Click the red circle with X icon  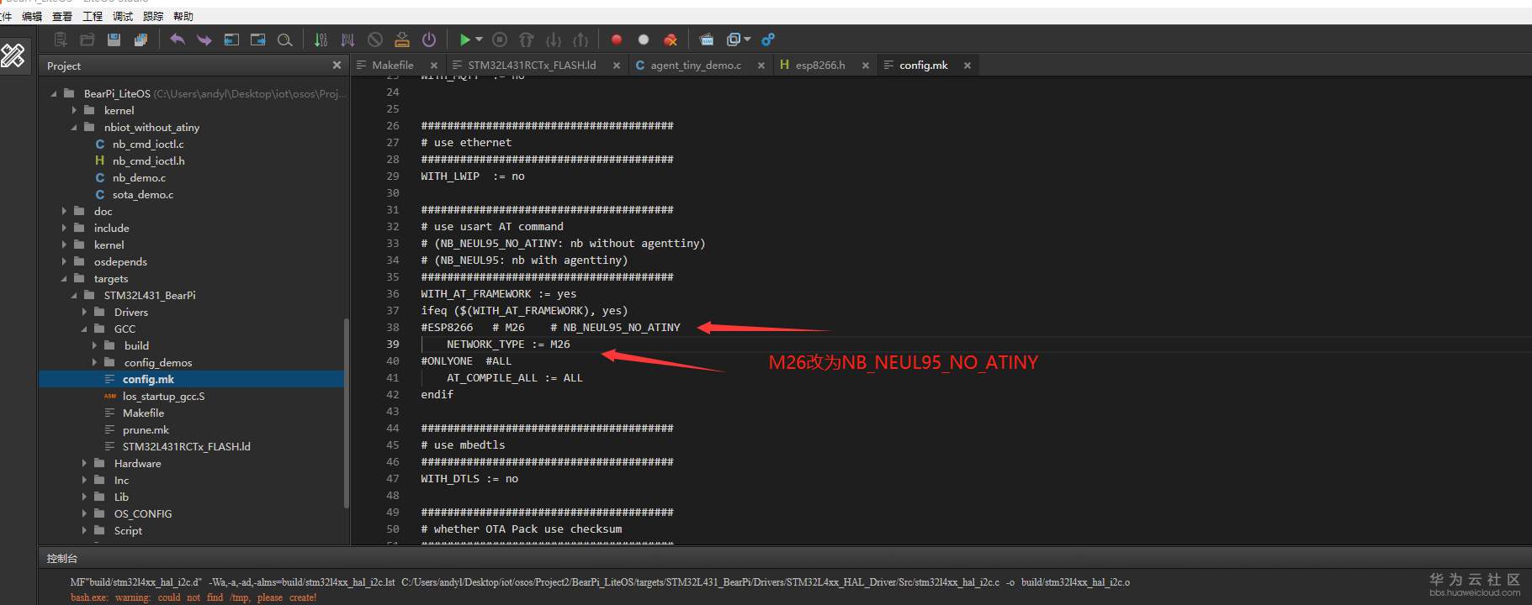671,39
